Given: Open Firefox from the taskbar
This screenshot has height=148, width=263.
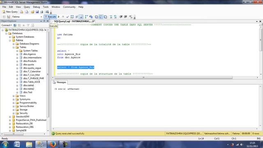Looking at the screenshot, I should 53,144.
